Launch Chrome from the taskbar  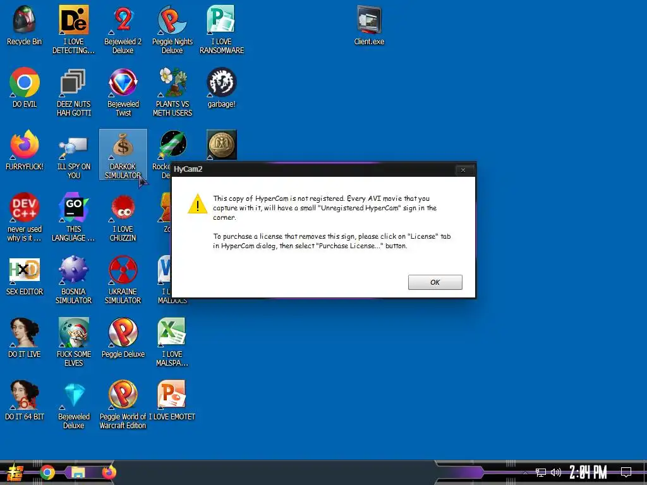[47, 472]
